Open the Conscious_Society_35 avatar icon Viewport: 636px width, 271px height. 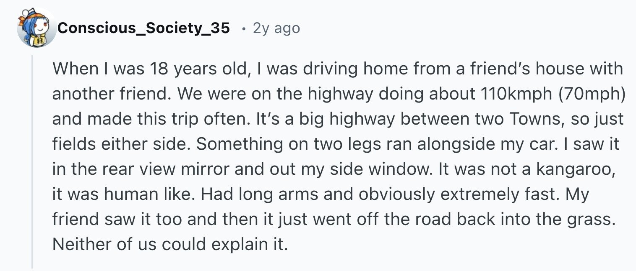(x=36, y=28)
